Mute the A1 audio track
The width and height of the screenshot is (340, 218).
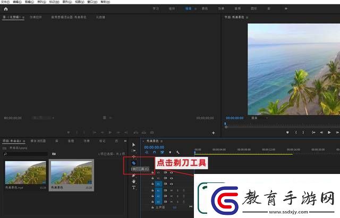172,190
